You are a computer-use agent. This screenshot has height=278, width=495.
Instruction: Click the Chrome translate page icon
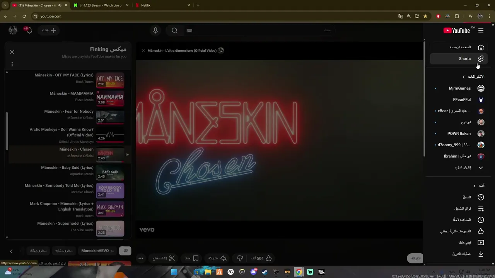[x=400, y=16]
